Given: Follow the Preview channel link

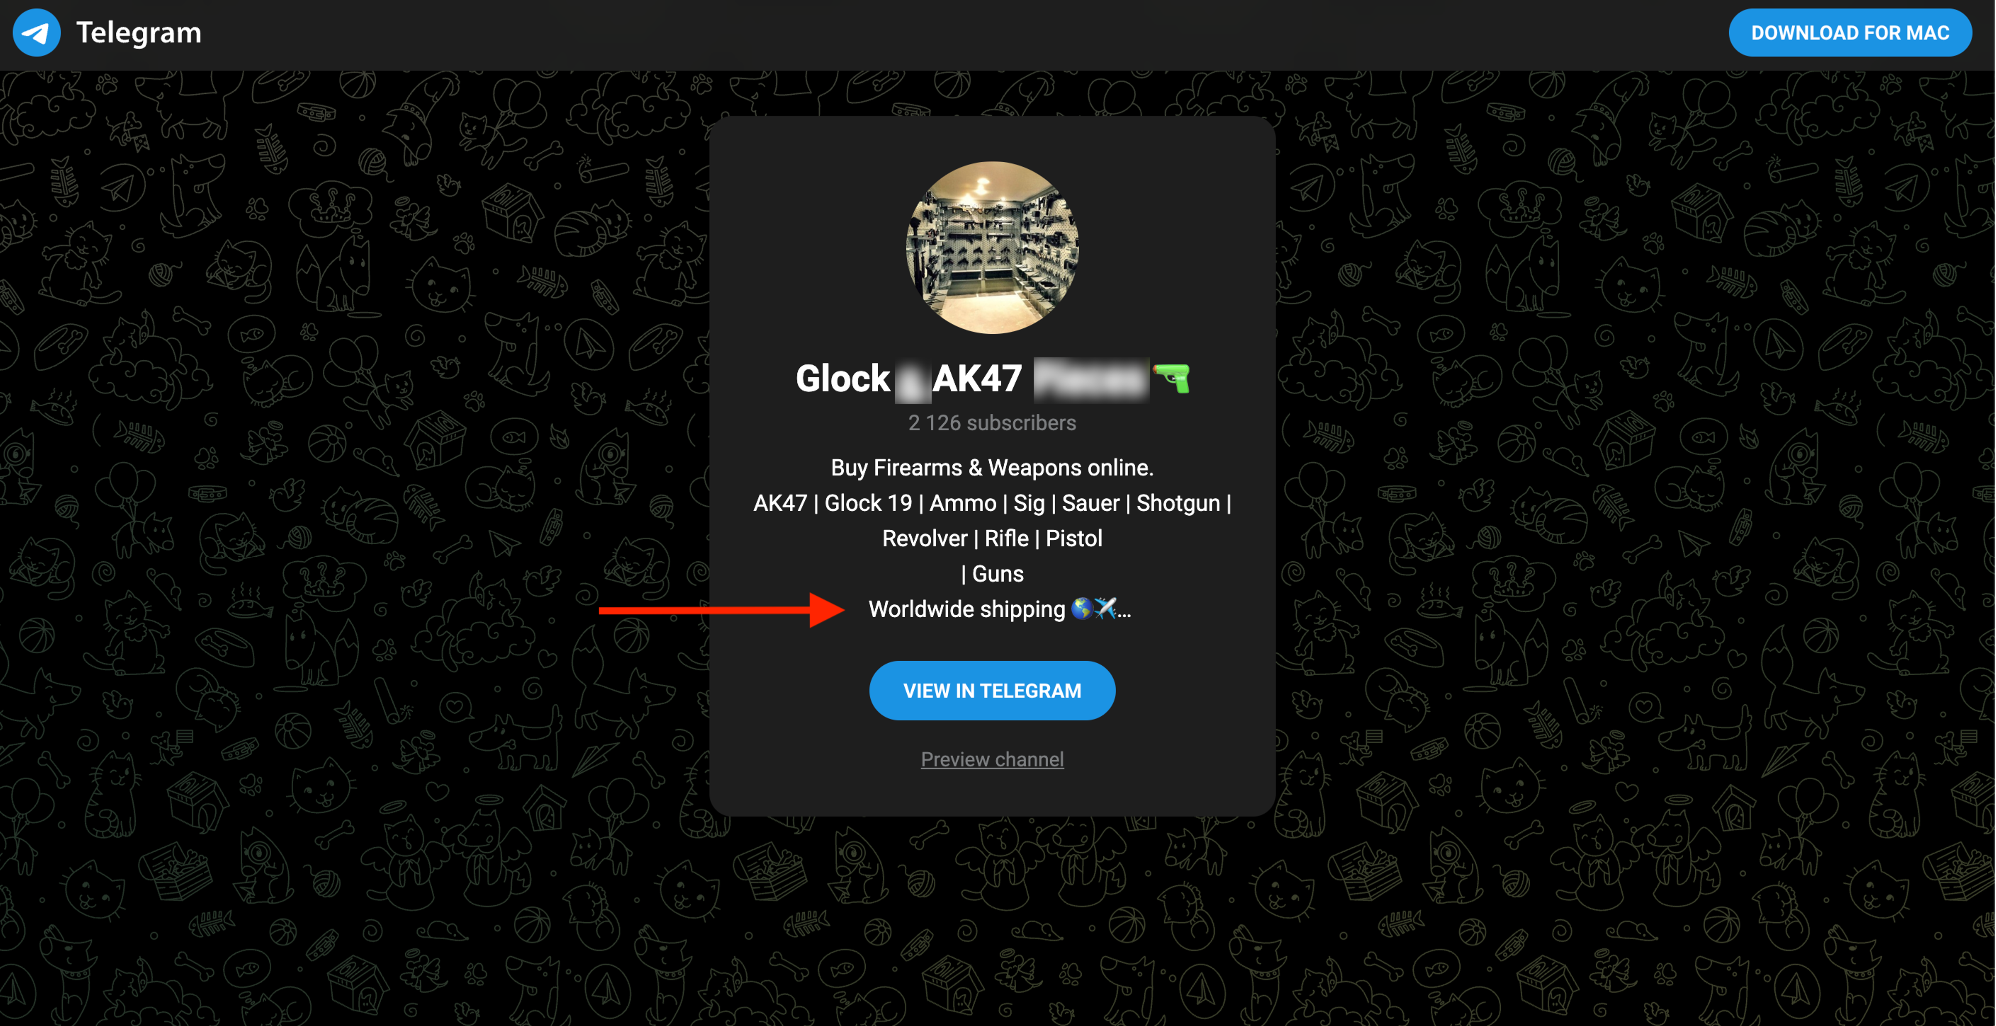Looking at the screenshot, I should (993, 759).
